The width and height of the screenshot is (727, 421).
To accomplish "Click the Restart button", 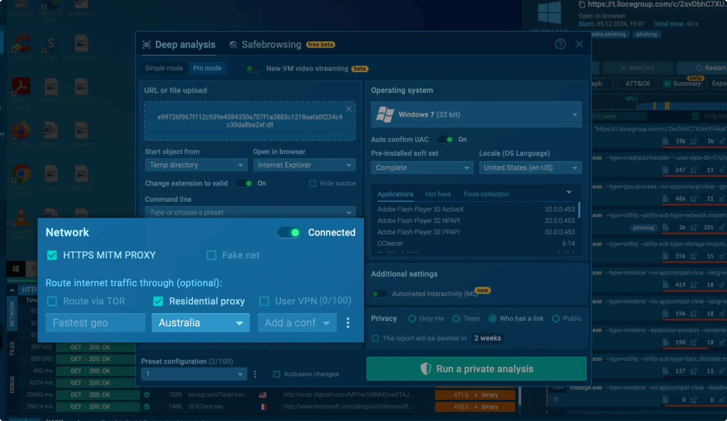I will [711, 68].
